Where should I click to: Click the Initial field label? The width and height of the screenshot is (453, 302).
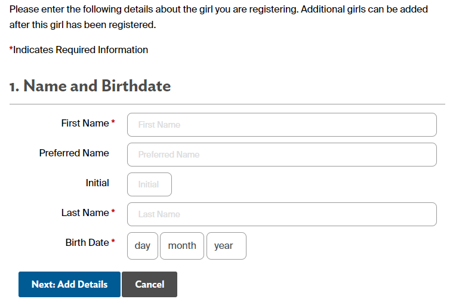point(97,183)
